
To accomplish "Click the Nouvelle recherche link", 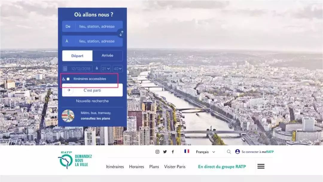I will pos(92,101).
